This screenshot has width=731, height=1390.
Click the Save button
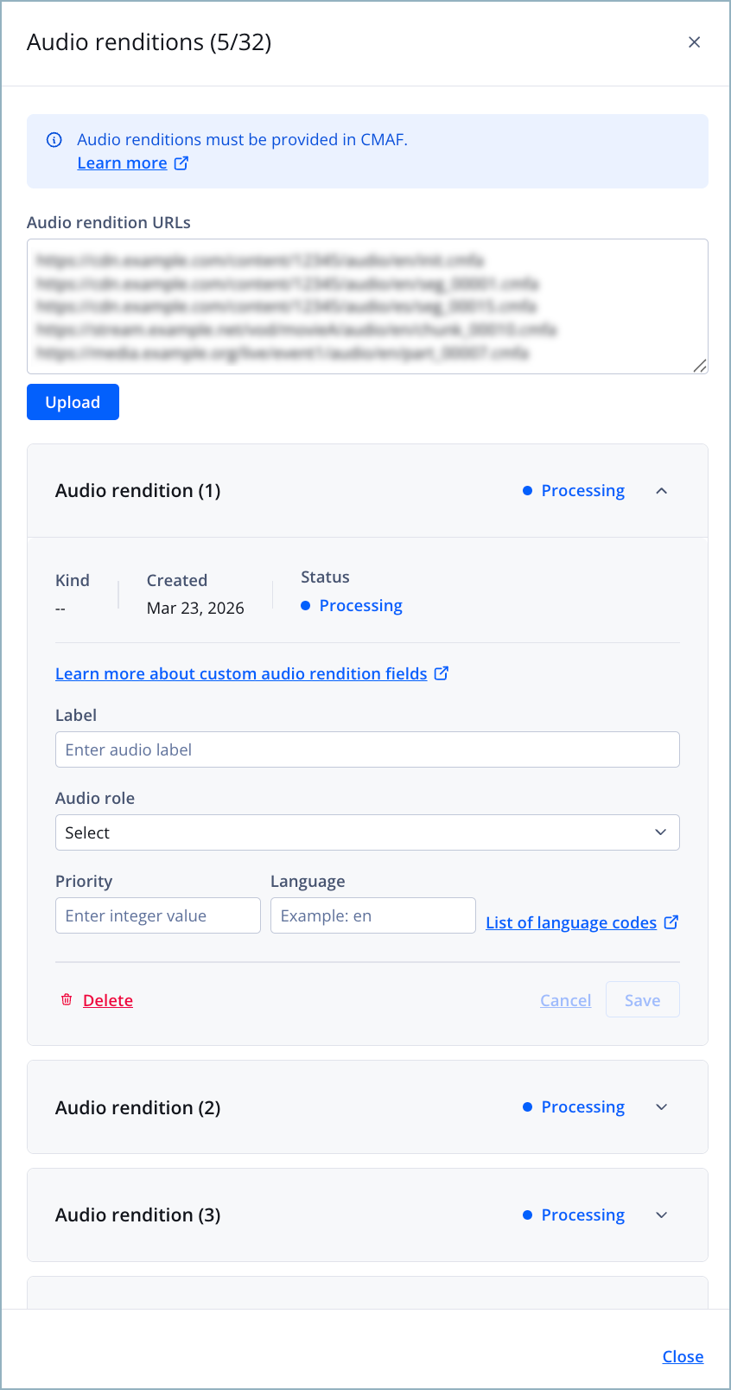tap(643, 1000)
